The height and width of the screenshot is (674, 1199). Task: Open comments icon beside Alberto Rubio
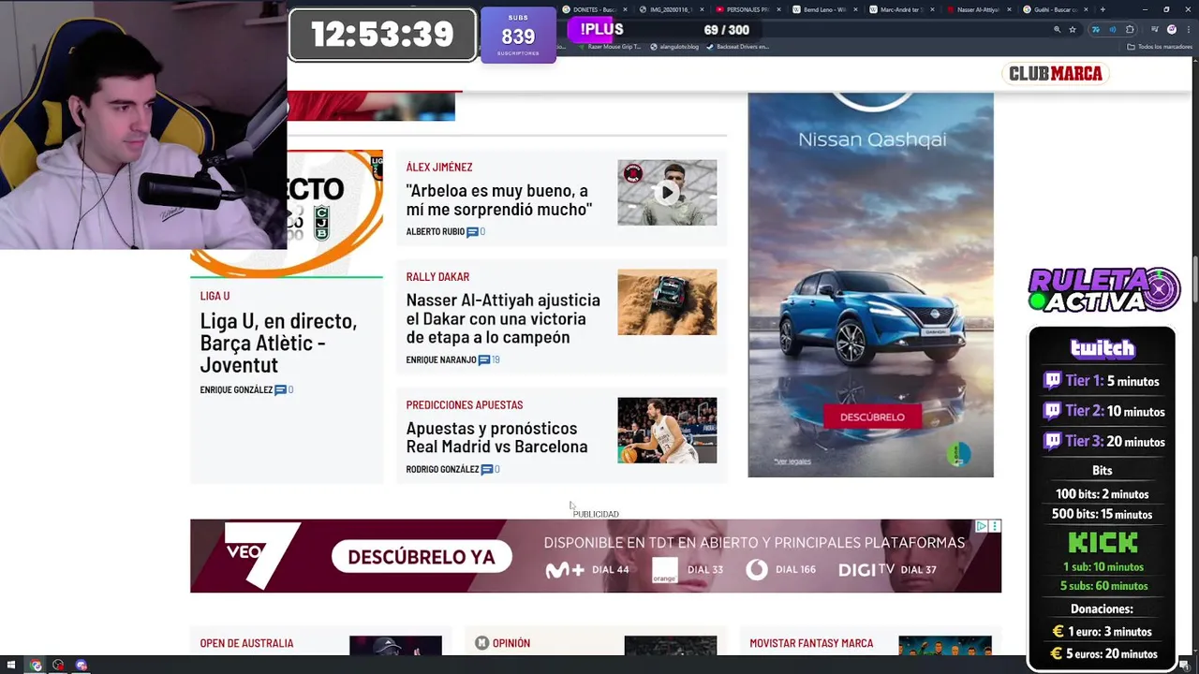(472, 232)
